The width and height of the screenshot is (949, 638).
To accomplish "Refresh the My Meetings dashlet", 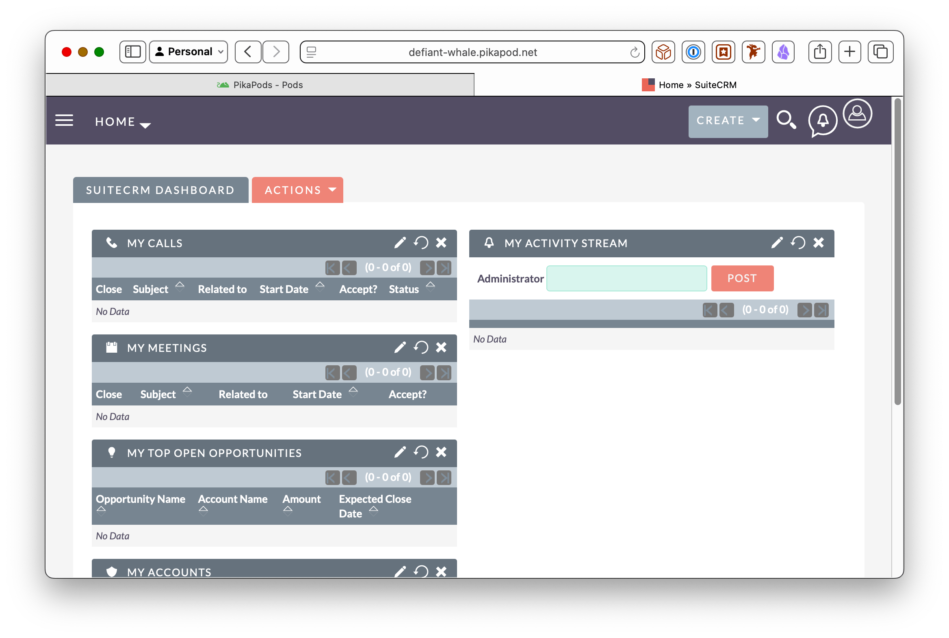I will [x=421, y=347].
